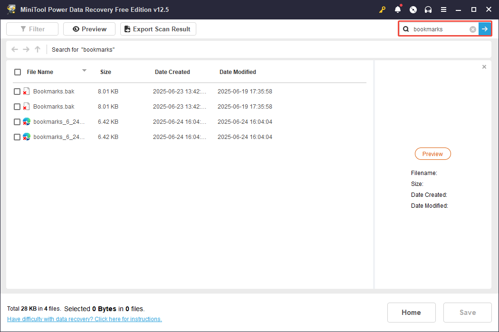
Task: Toggle the select-all File Name checkbox
Action: pos(18,72)
